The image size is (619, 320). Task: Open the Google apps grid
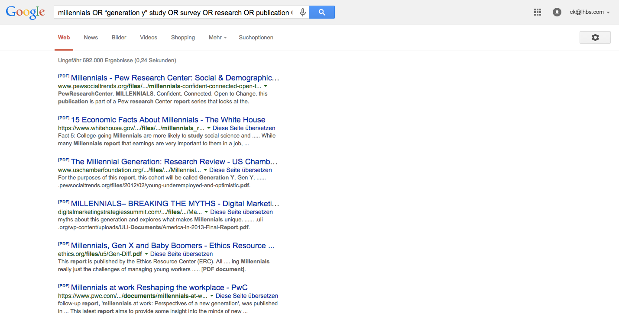coord(538,12)
